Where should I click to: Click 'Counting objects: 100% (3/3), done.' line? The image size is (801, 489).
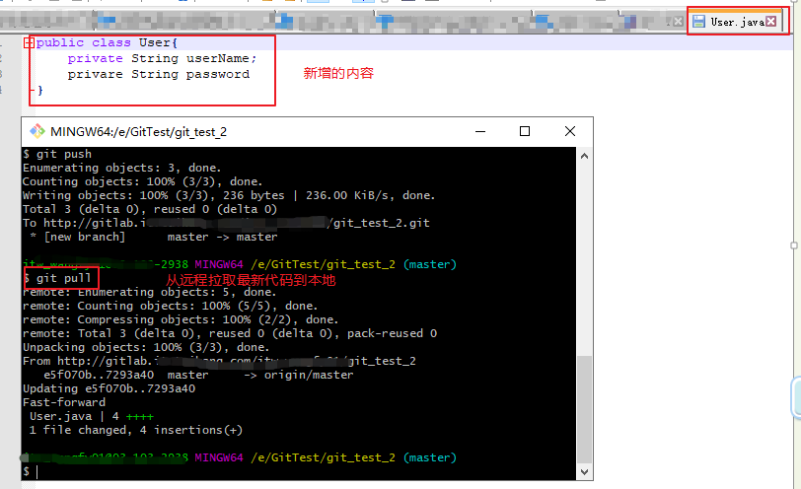[142, 181]
